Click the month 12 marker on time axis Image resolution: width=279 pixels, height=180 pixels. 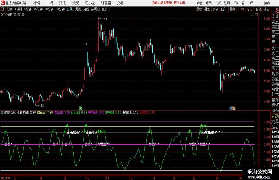[x=131, y=178]
